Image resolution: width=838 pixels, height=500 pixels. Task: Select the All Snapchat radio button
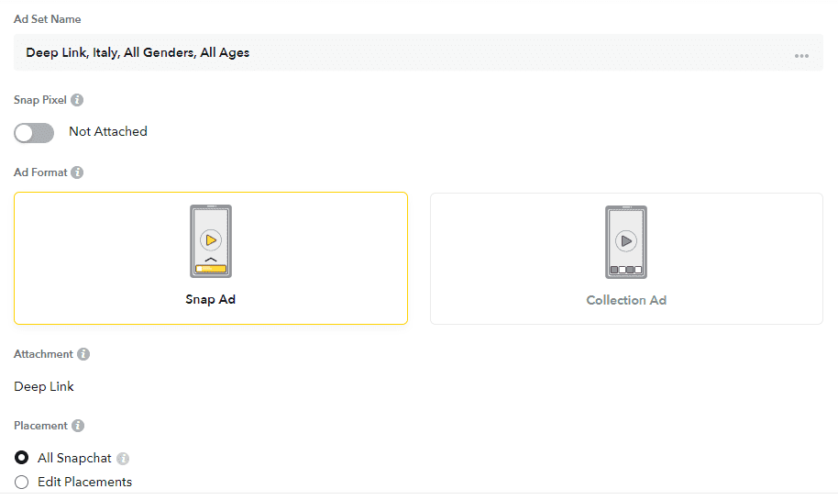21,458
